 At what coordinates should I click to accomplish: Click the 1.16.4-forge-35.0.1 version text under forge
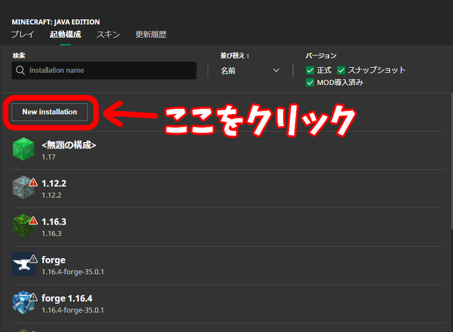pos(73,272)
